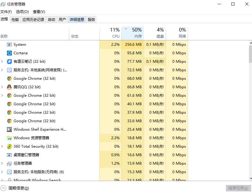
Task: Click the 2.2% CPU value of System
Action: point(115,45)
